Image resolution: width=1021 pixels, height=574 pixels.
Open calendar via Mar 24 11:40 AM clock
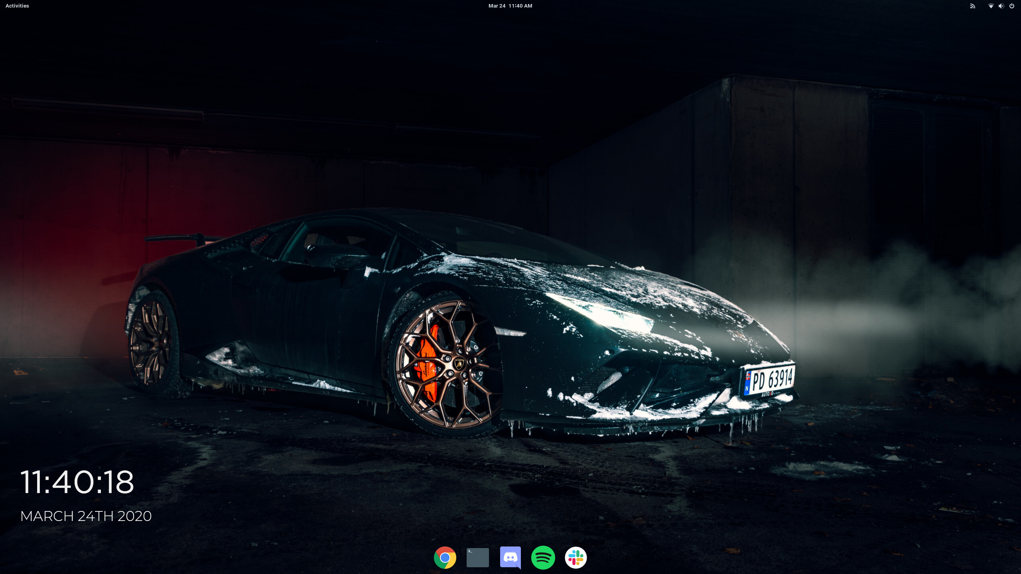[x=510, y=6]
